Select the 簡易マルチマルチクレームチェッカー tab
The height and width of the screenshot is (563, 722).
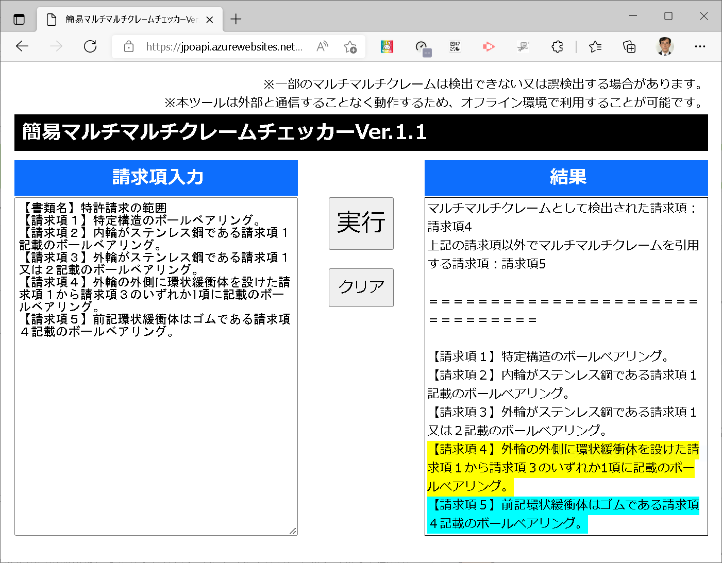[129, 19]
